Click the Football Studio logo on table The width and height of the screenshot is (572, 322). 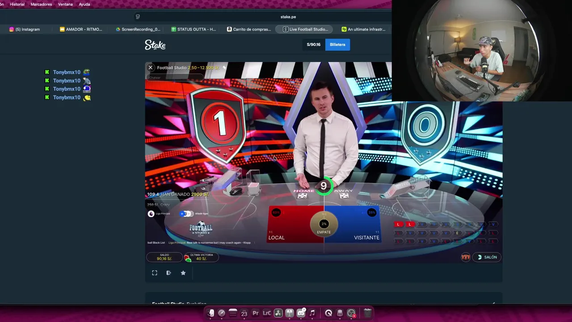201,229
